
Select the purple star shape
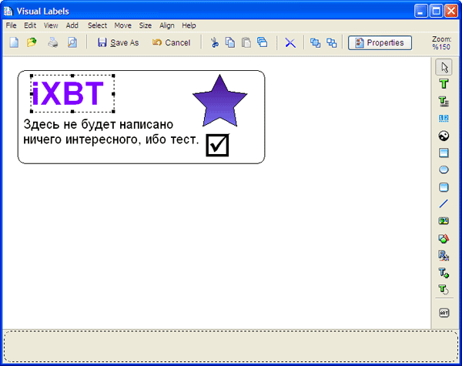(219, 101)
